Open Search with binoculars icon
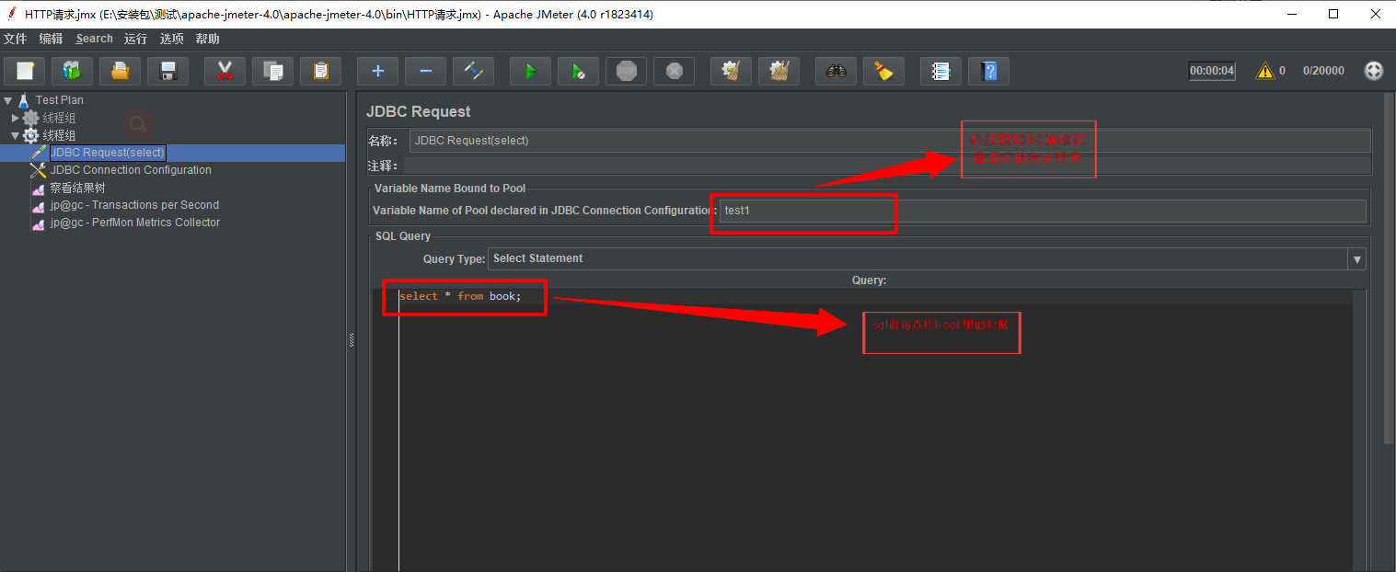The width and height of the screenshot is (1396, 572). coord(836,71)
